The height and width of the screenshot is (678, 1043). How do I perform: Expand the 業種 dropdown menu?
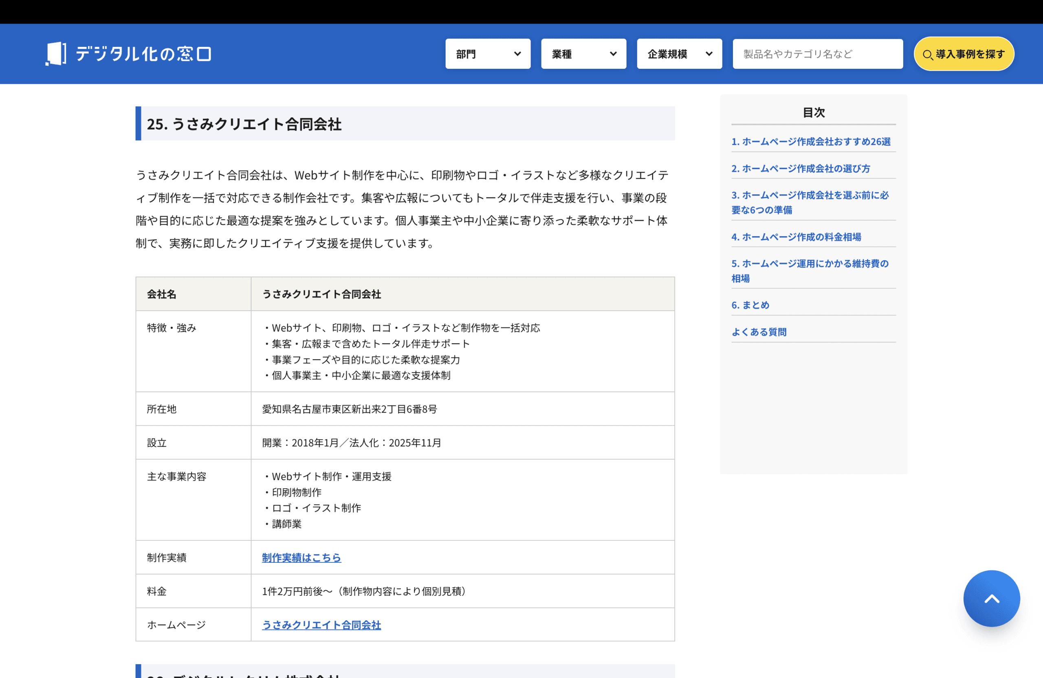(x=583, y=54)
